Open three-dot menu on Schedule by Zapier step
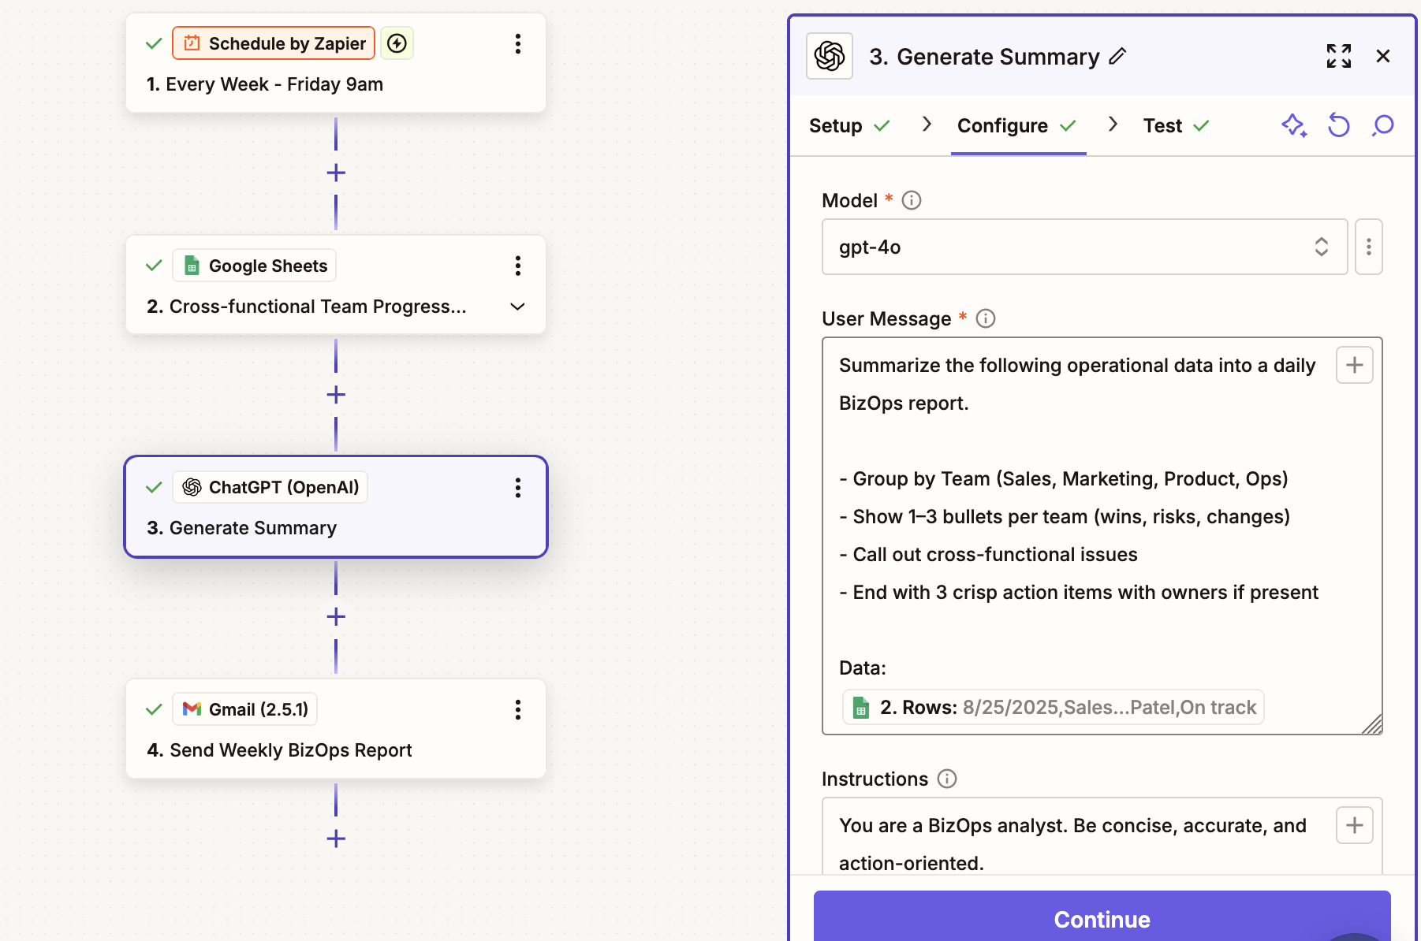1421x941 pixels. click(518, 43)
